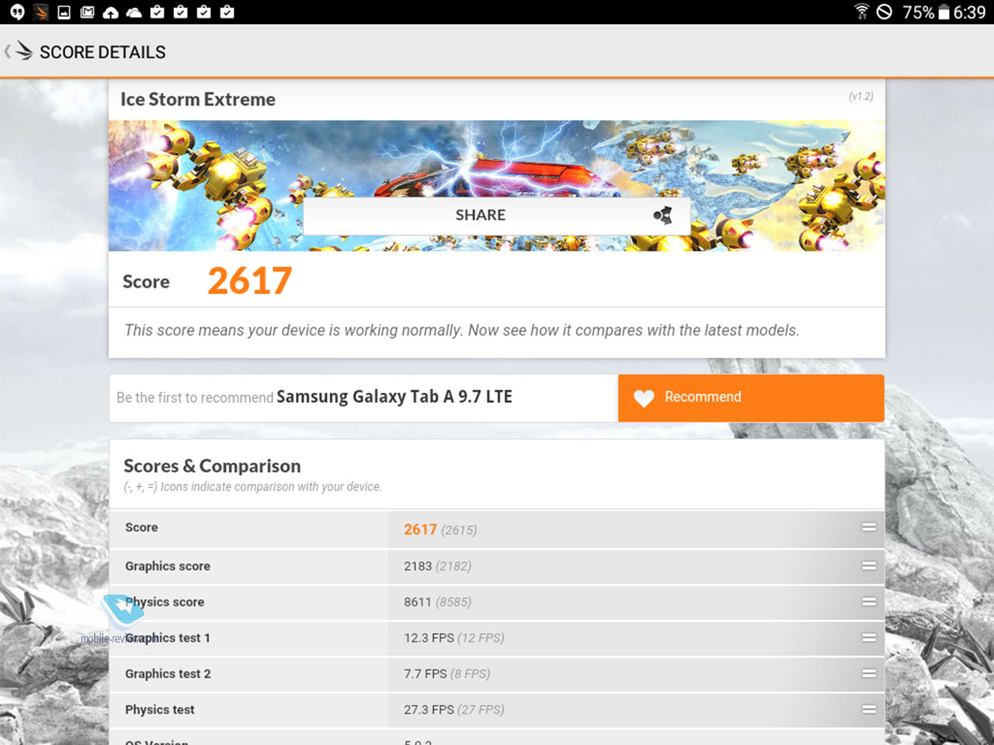Tap the Graphics test 2 row label

point(168,674)
